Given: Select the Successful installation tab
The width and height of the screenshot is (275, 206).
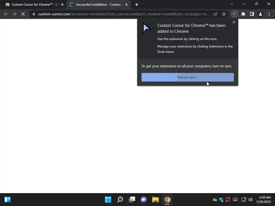Looking at the screenshot, I should [98, 5].
